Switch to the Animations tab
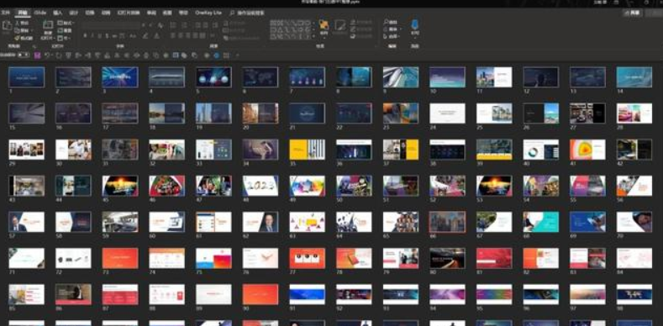The width and height of the screenshot is (663, 326). coord(106,13)
